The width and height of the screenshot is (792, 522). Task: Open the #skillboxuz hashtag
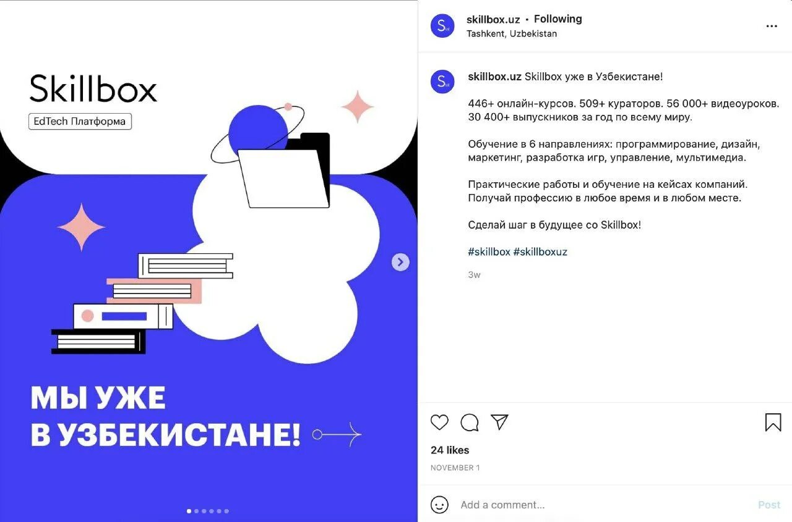(540, 251)
